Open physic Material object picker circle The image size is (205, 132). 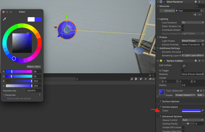[203, 74]
